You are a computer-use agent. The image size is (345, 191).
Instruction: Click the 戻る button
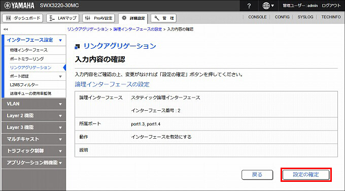[257, 175]
